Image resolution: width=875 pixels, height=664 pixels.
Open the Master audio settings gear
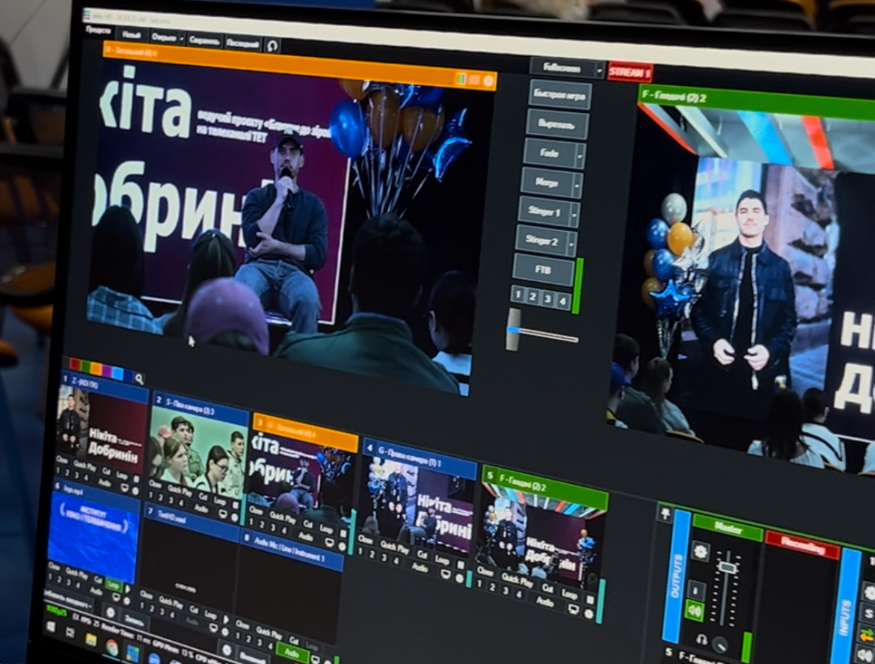(x=701, y=551)
